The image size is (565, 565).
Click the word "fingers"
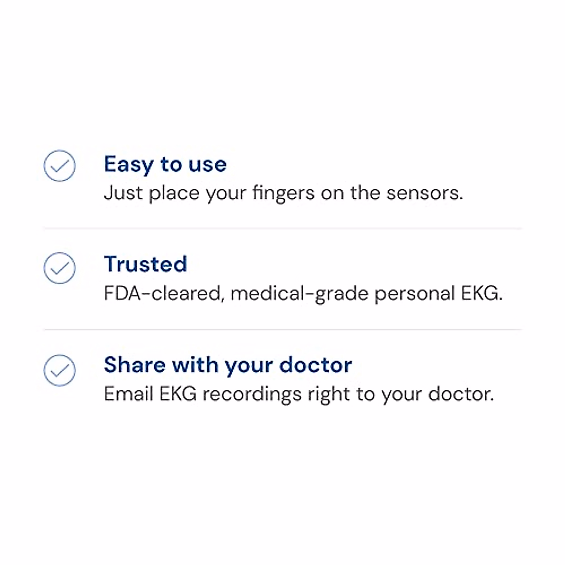(283, 194)
